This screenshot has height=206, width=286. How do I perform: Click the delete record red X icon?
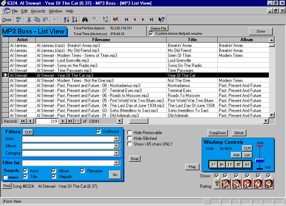(x=115, y=20)
